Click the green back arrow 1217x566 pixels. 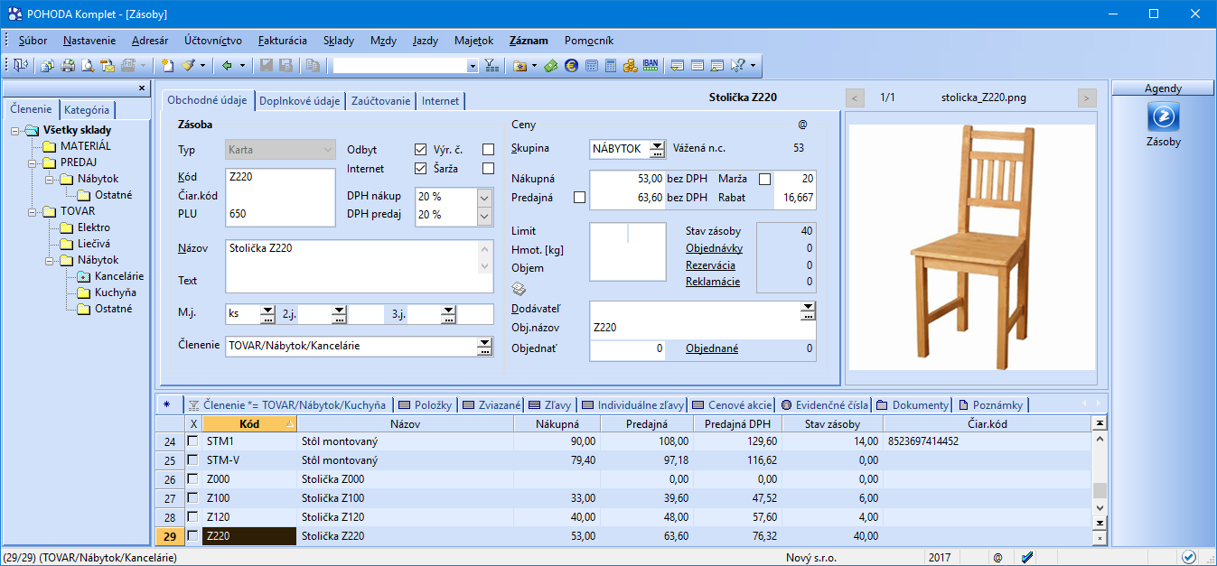click(x=227, y=65)
